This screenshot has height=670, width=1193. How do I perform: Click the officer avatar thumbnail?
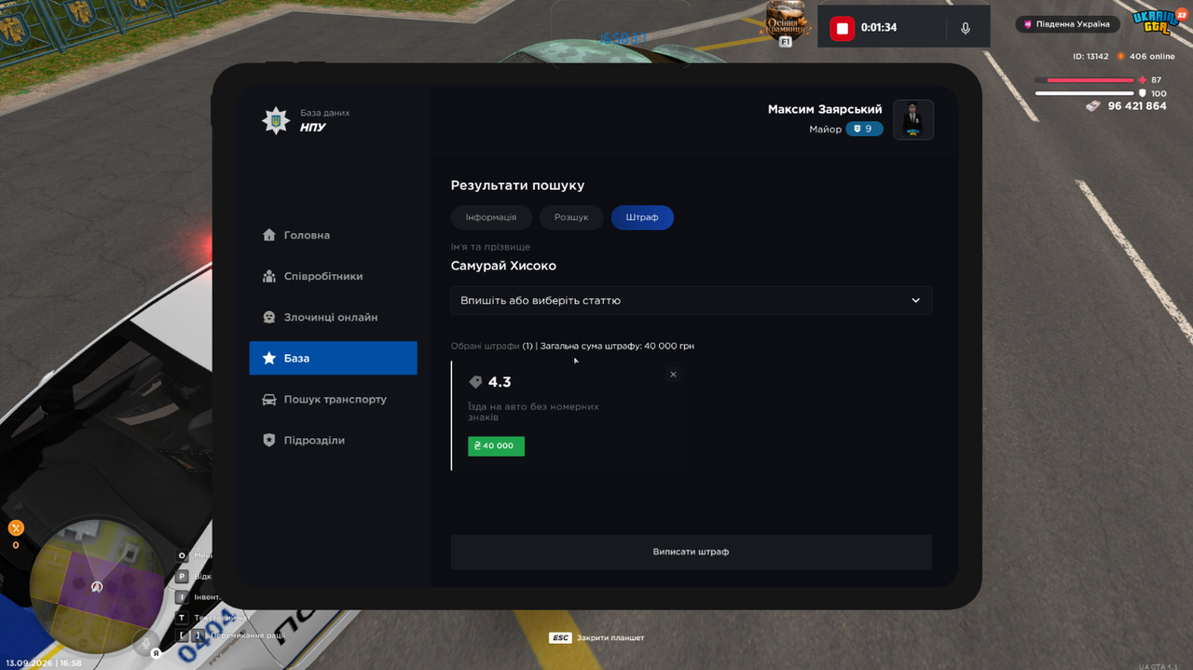pos(913,119)
